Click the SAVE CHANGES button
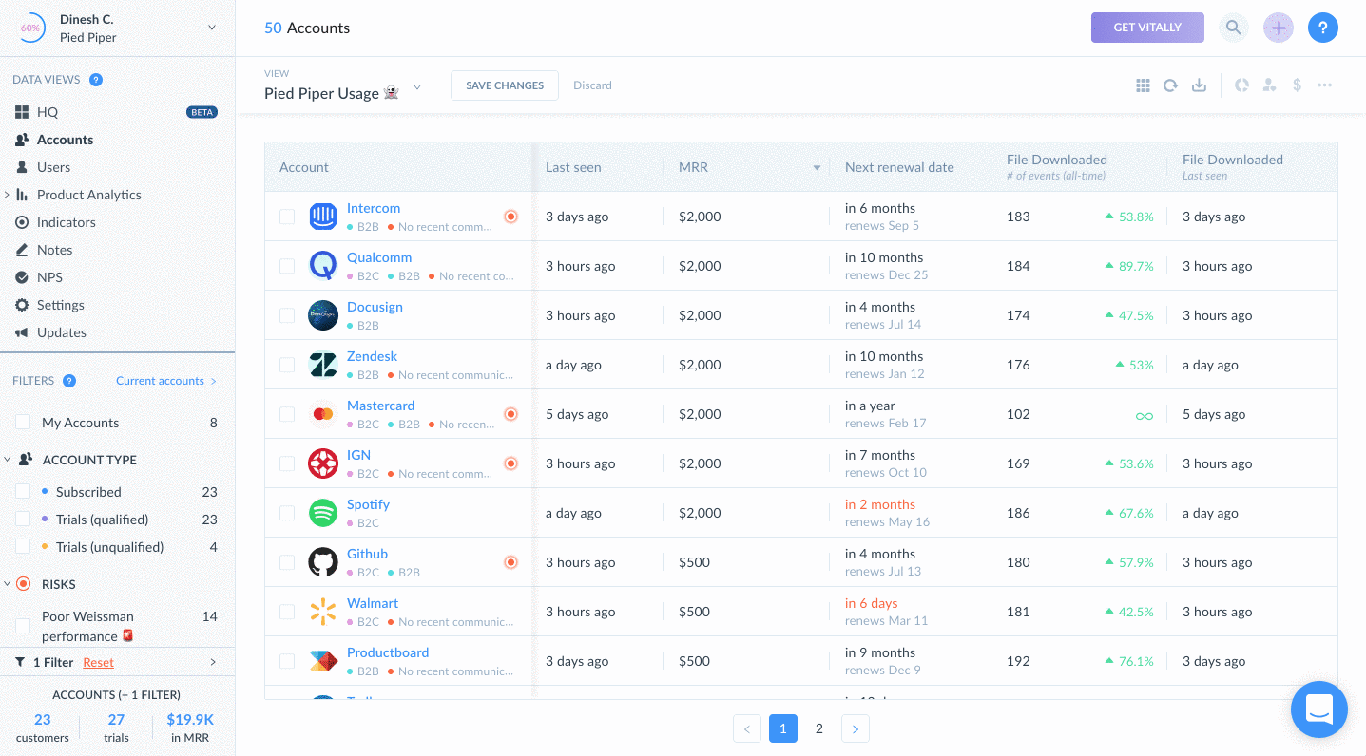 click(505, 85)
